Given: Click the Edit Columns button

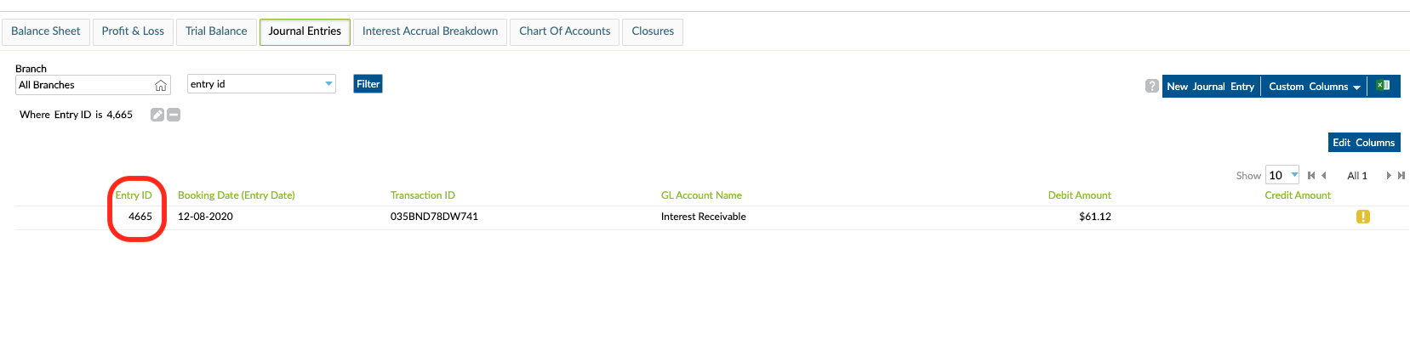Looking at the screenshot, I should [x=1363, y=143].
